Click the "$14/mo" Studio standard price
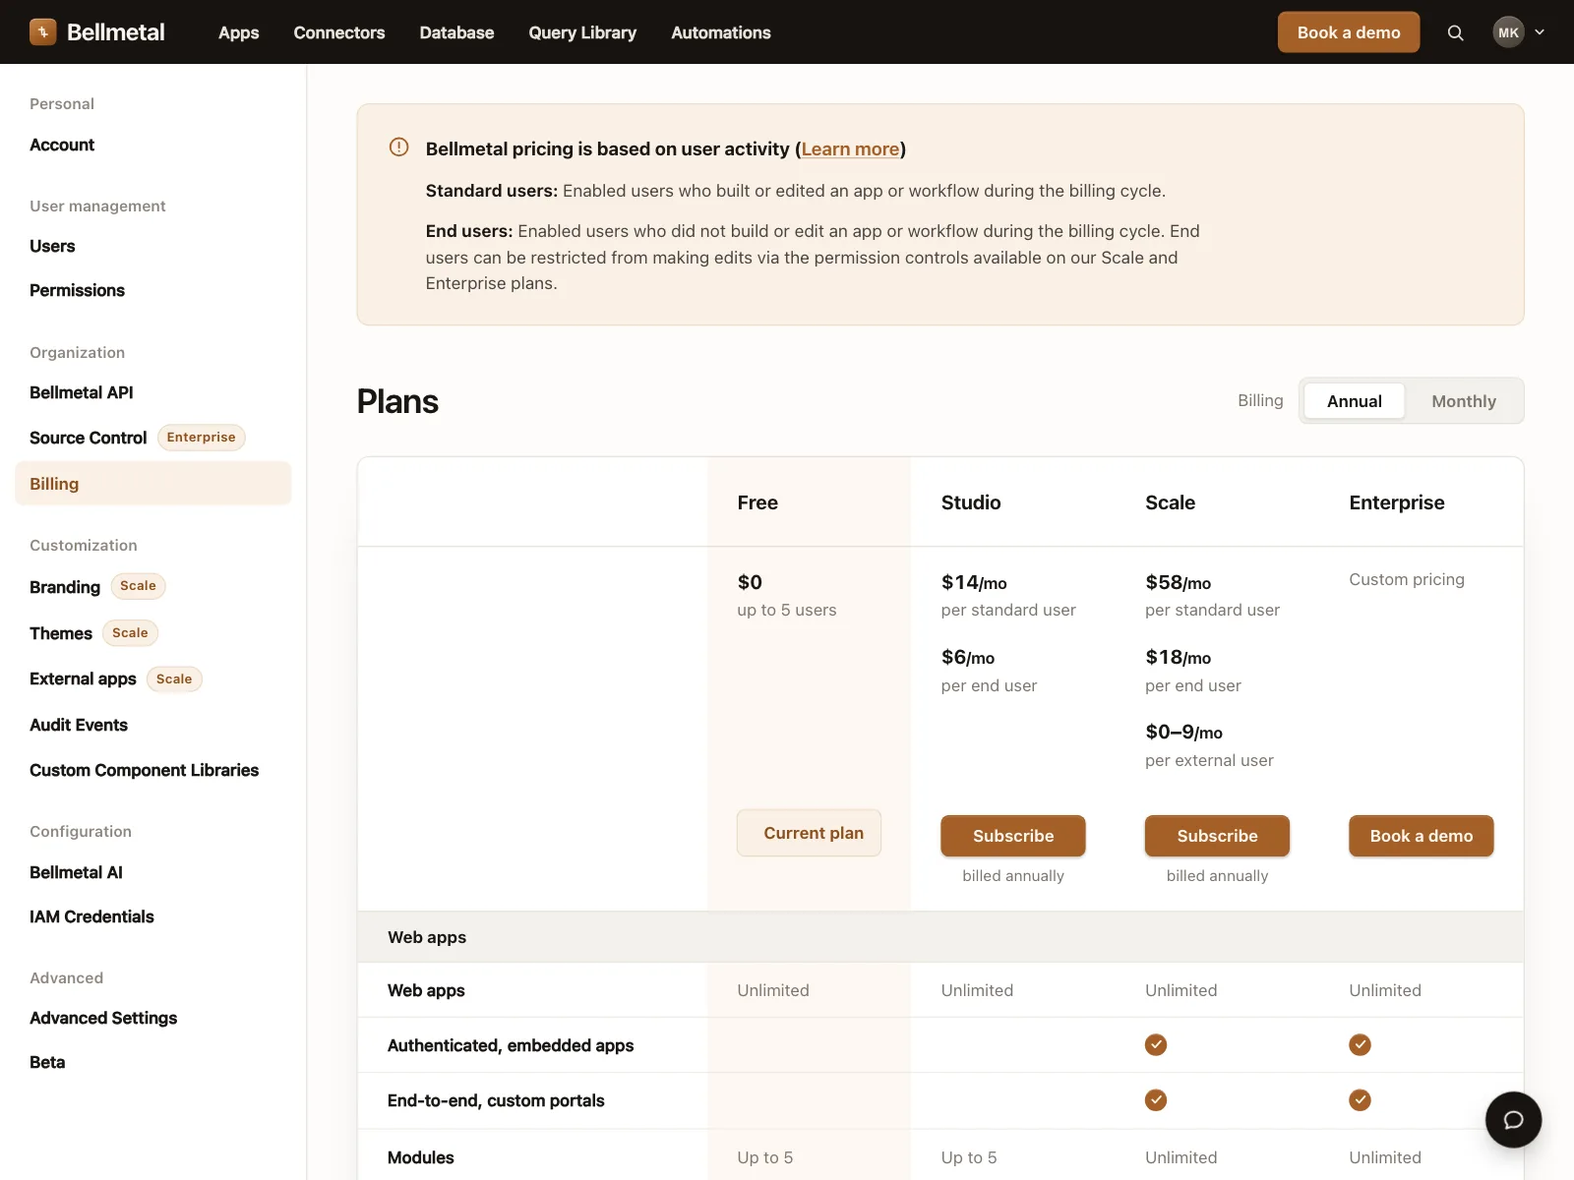This screenshot has width=1574, height=1180. 974,582
